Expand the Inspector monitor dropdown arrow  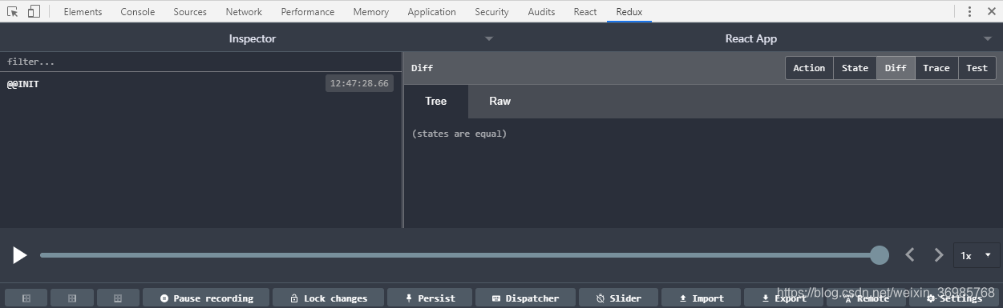[x=489, y=38]
